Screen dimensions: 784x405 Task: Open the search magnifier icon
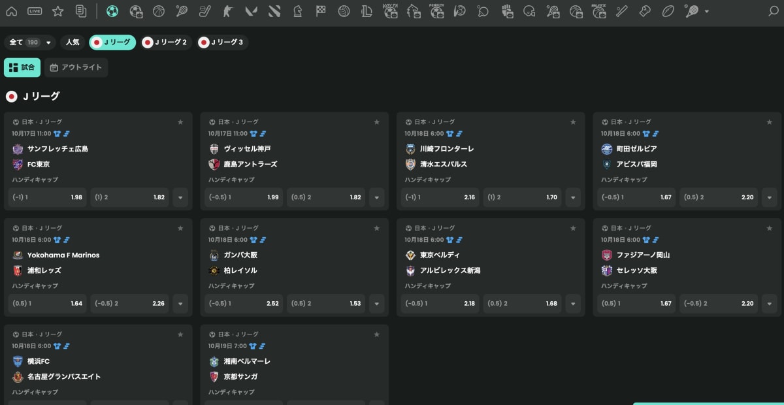(773, 11)
